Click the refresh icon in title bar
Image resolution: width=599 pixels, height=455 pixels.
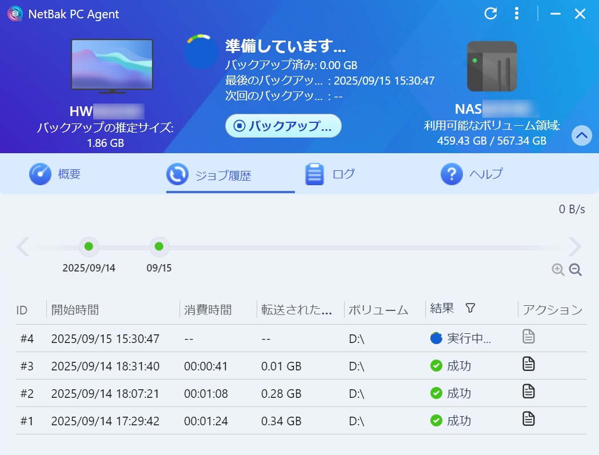[490, 14]
